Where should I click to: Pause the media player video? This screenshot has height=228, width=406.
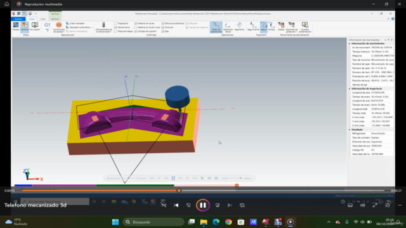click(x=203, y=205)
